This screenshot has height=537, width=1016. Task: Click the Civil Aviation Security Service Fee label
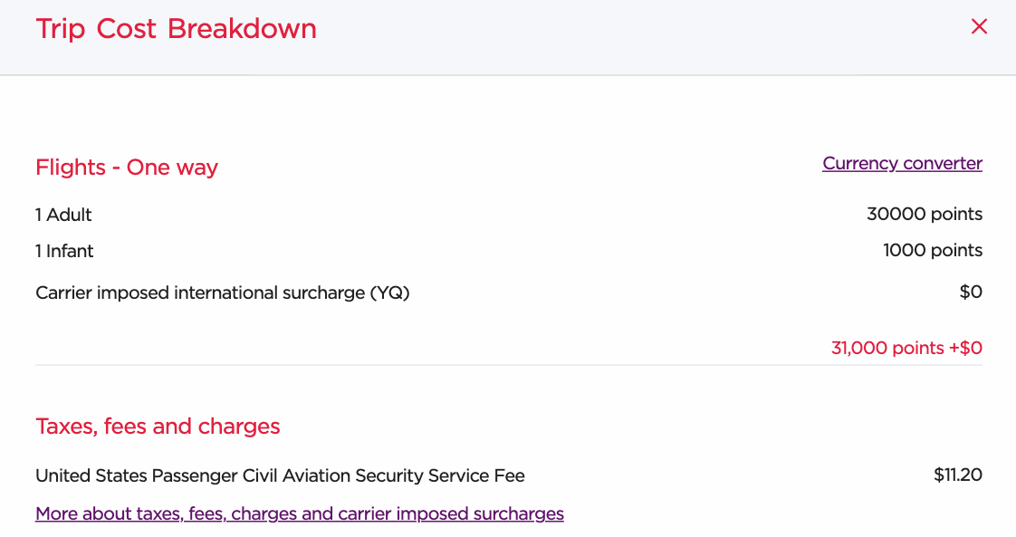pyautogui.click(x=280, y=476)
